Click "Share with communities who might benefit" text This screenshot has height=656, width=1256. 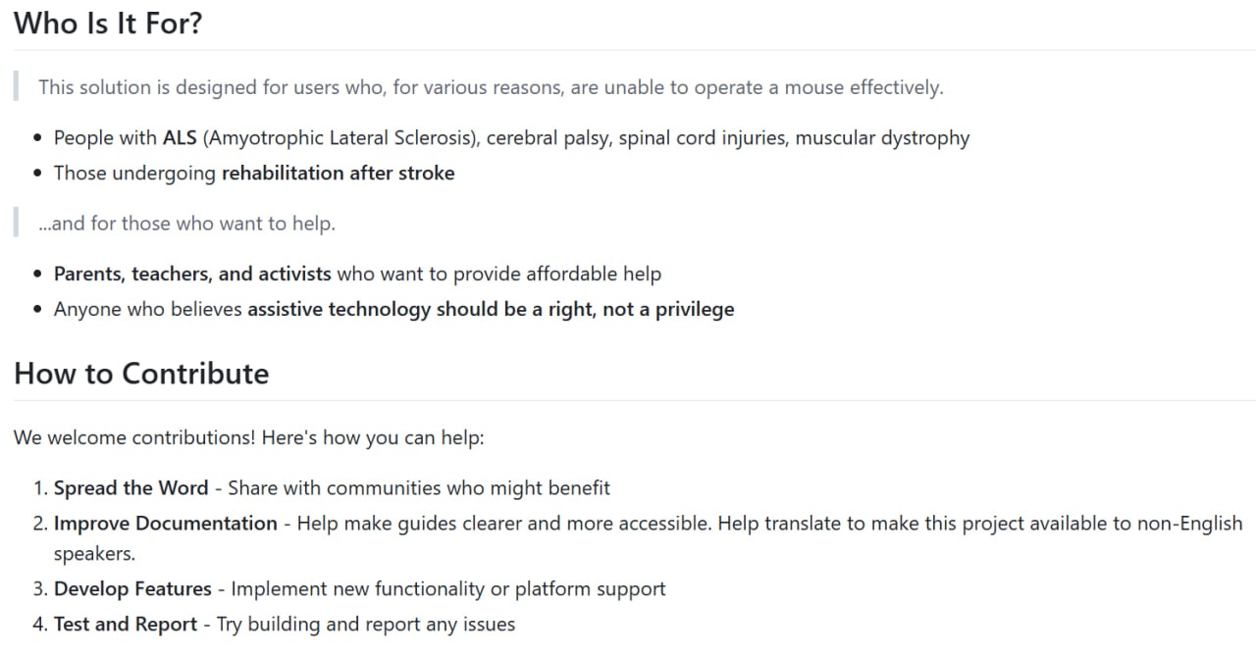419,488
